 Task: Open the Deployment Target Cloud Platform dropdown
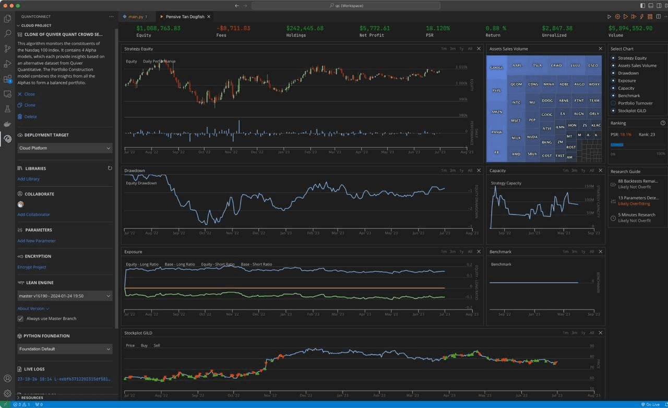coord(65,148)
